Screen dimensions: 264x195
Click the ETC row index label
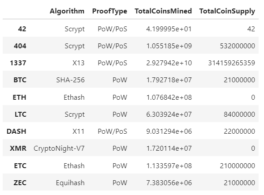(x=20, y=166)
